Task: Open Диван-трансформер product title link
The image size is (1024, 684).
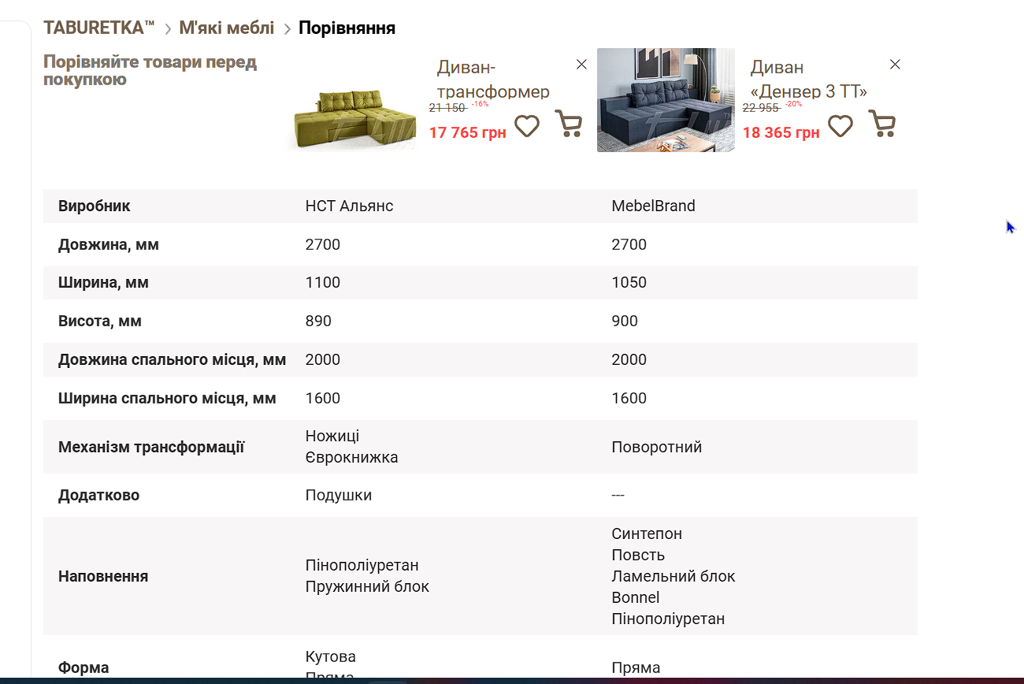Action: pyautogui.click(x=493, y=79)
